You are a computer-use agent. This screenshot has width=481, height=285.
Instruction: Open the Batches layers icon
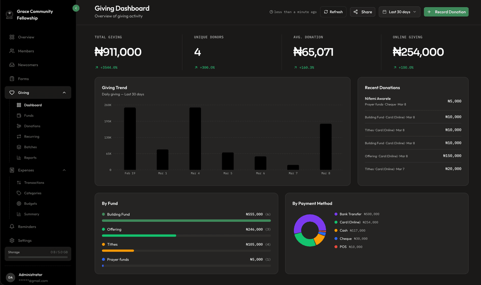point(18,147)
